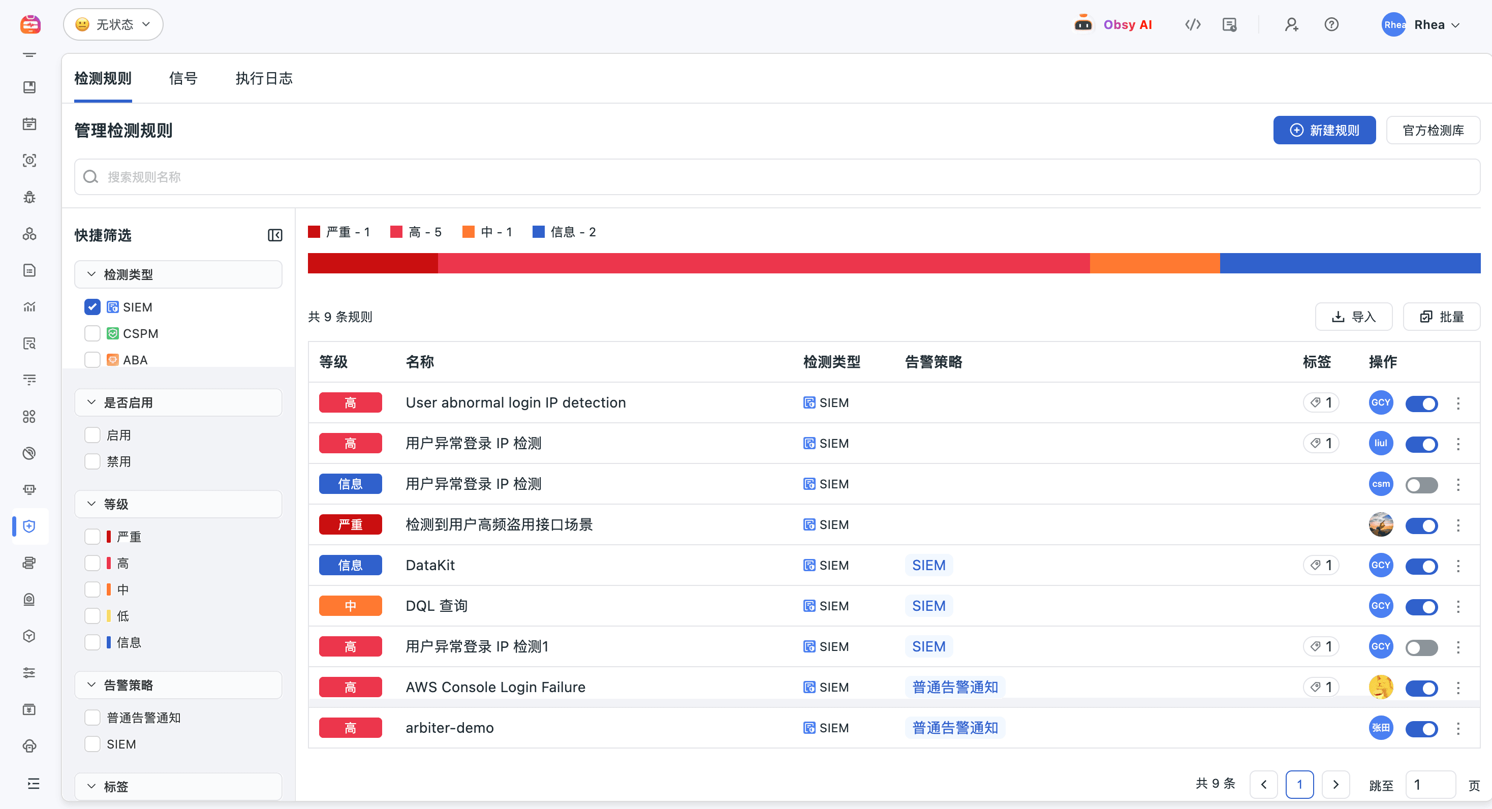Click the 批量 batch button
Image resolution: width=1492 pixels, height=809 pixels.
[x=1442, y=316]
